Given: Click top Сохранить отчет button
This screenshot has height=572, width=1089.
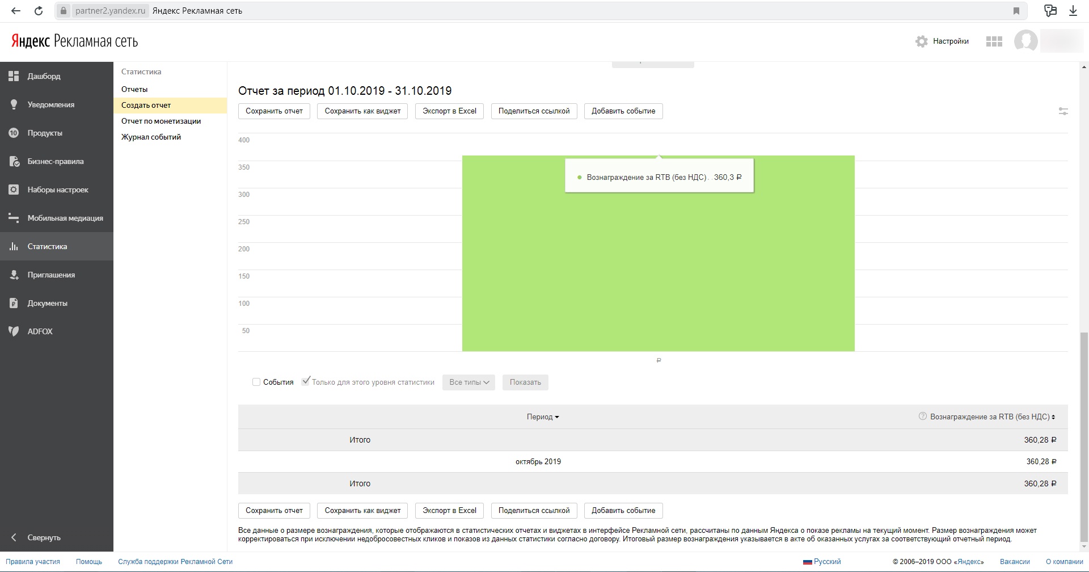Looking at the screenshot, I should (274, 111).
